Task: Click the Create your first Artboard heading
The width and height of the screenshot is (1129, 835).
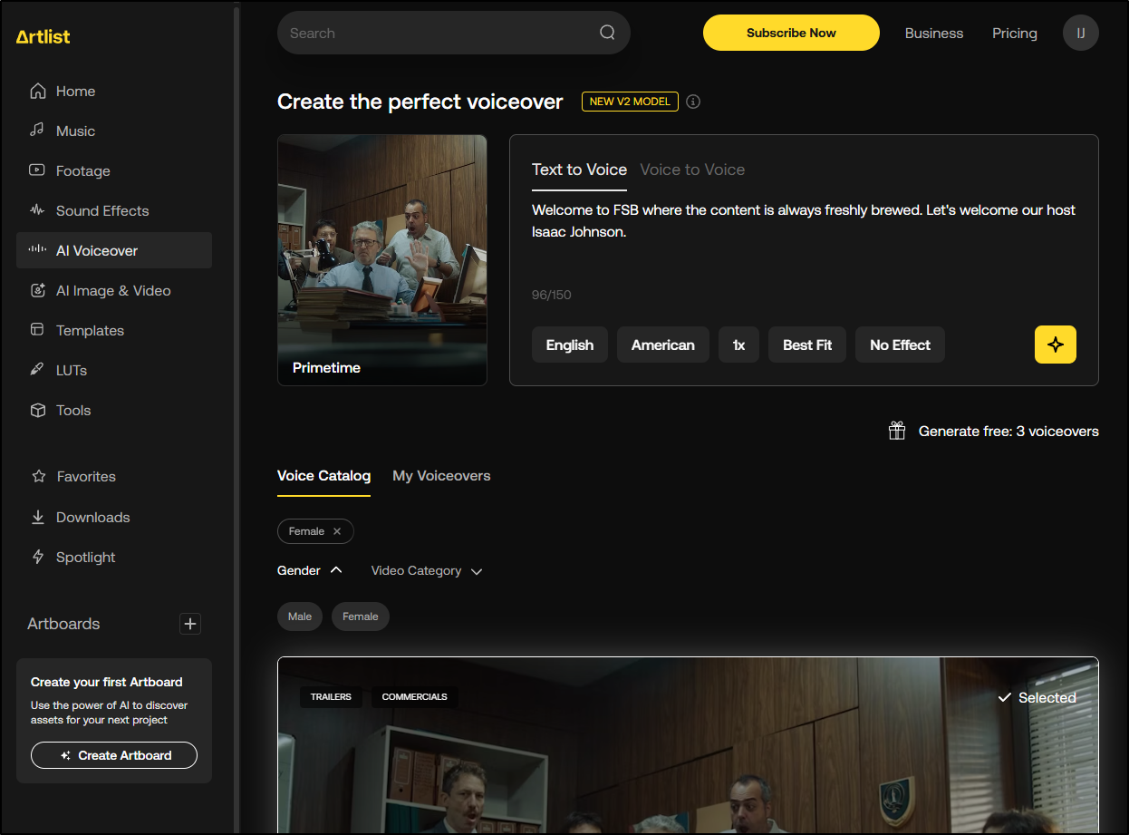Action: (107, 682)
